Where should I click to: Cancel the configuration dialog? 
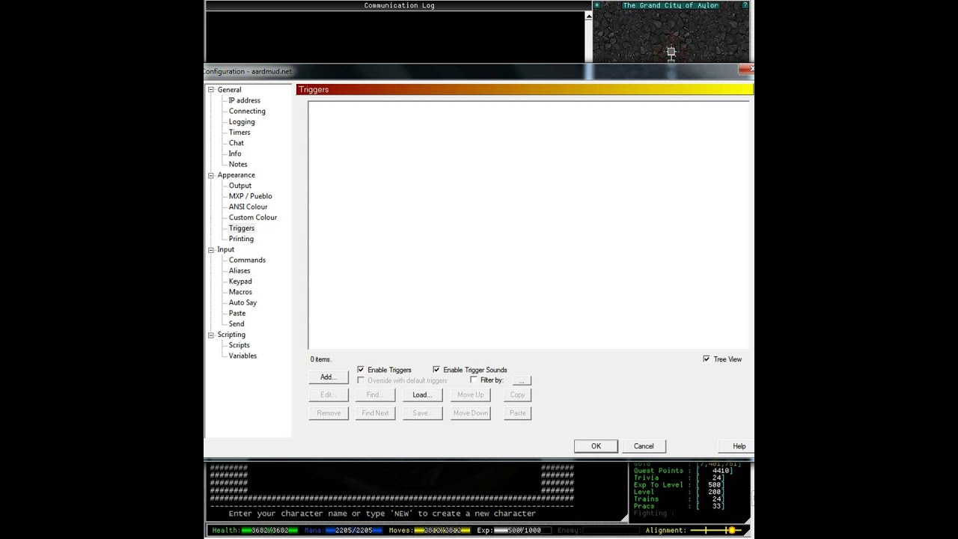pos(644,446)
